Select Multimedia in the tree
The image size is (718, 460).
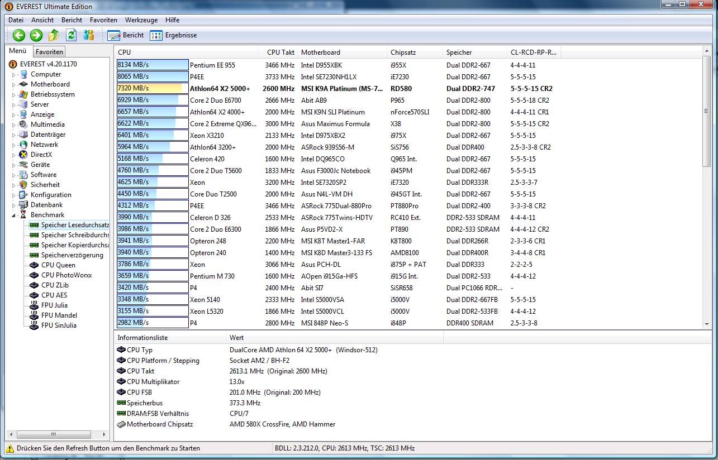(x=47, y=124)
